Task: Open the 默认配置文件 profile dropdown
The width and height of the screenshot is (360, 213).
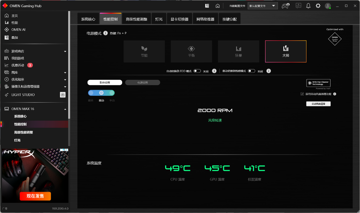Action: [262, 5]
